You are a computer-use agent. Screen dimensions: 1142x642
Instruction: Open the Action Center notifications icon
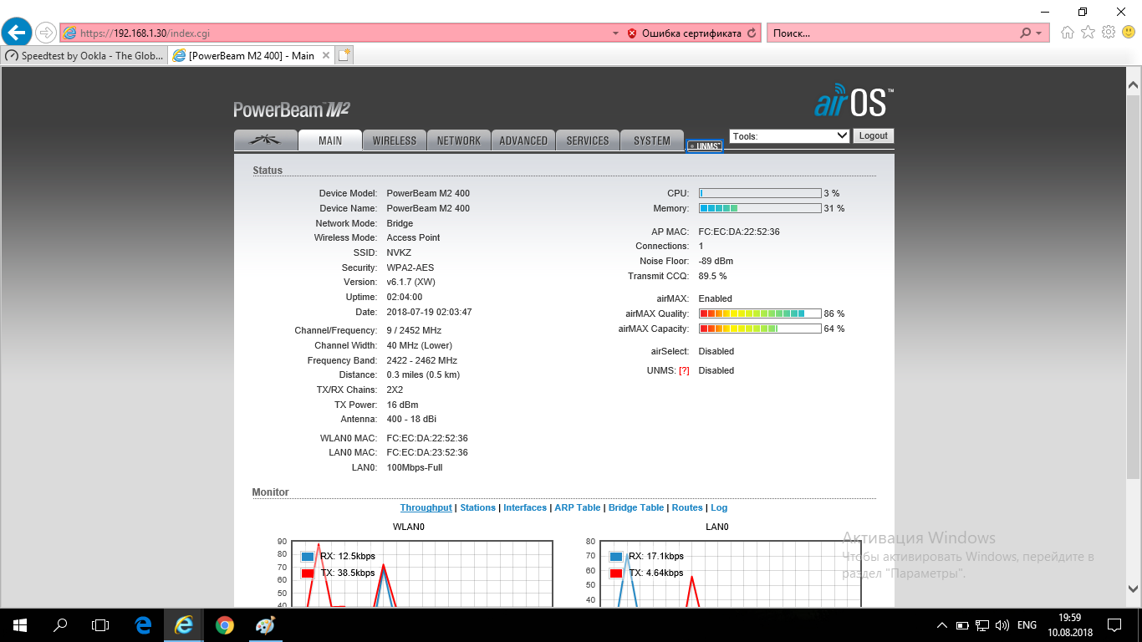click(x=1114, y=625)
